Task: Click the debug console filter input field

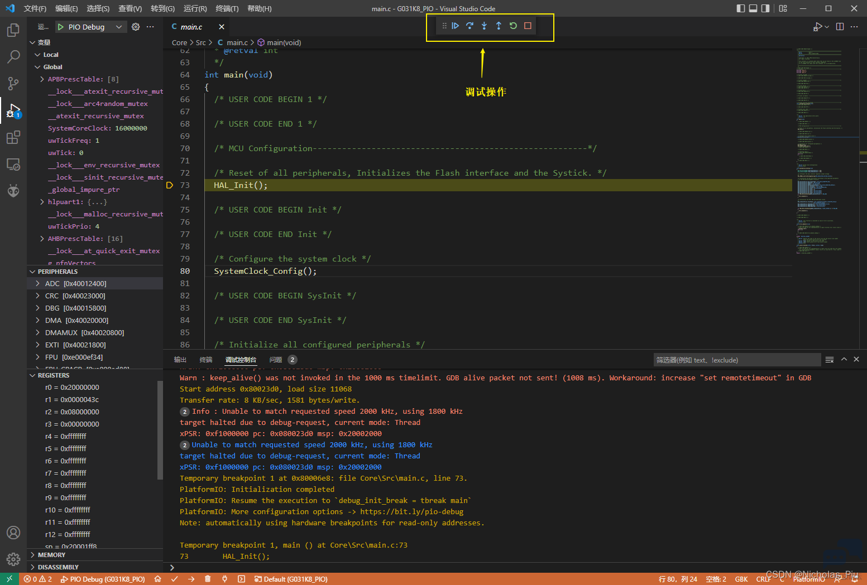Action: pos(737,360)
